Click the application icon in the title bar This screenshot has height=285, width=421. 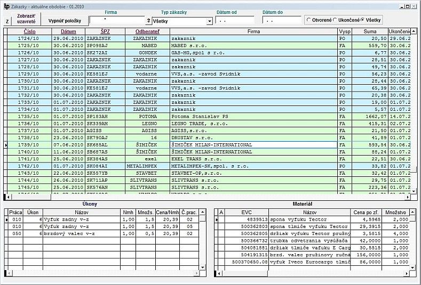pos(7,6)
